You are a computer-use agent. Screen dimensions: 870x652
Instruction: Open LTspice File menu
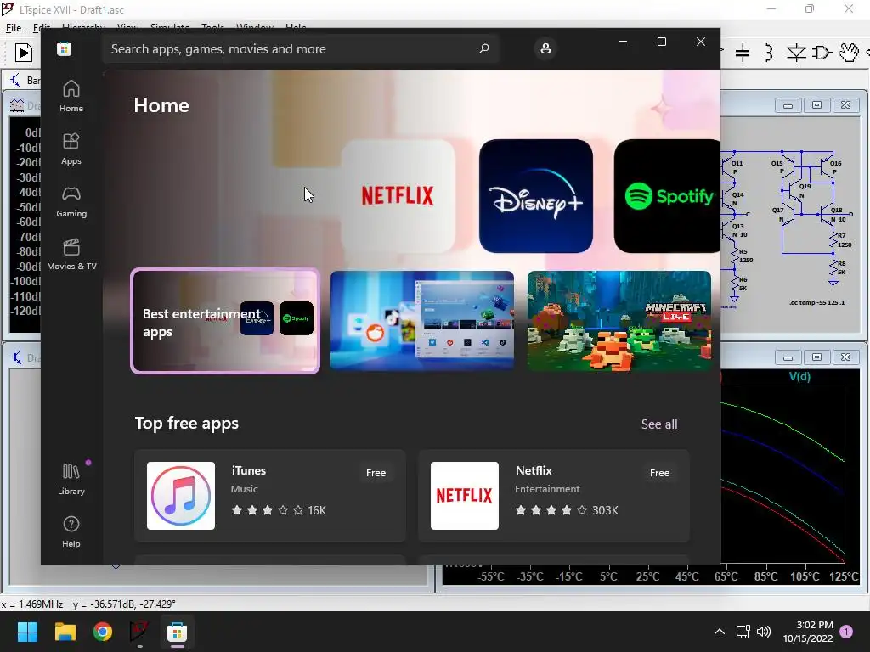coord(14,28)
